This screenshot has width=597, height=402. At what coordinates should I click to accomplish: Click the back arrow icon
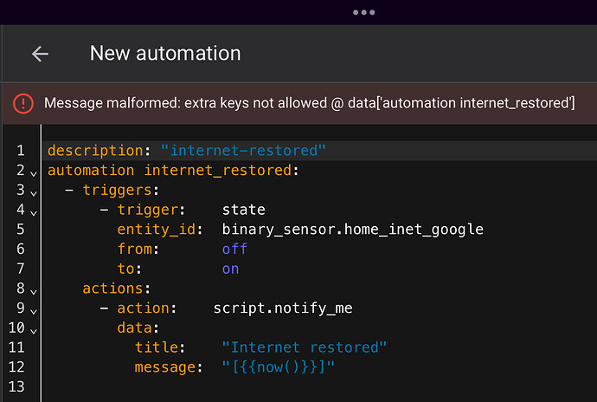click(40, 54)
